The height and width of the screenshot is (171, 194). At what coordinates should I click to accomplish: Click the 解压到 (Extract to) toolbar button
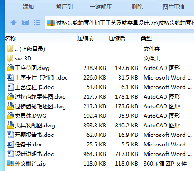(x=65, y=7)
